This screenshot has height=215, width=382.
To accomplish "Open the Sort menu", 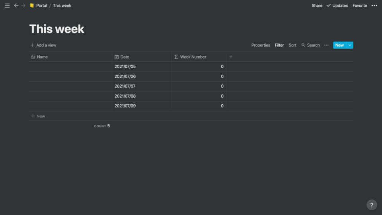I will point(292,45).
